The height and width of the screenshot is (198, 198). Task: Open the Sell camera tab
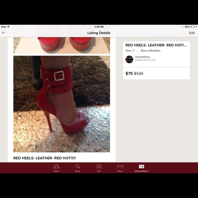pos(99,168)
